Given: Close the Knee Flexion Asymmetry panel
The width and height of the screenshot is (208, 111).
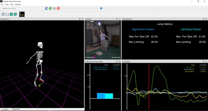Looking at the screenshot, I should click(120, 61).
